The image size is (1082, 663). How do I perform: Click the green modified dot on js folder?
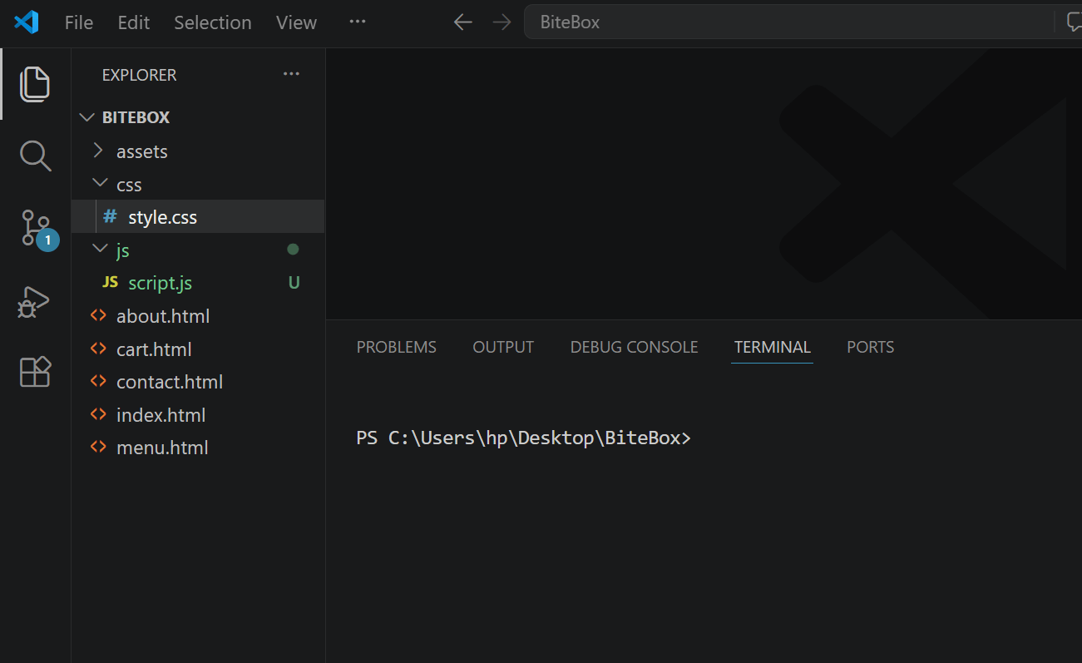pyautogui.click(x=293, y=249)
